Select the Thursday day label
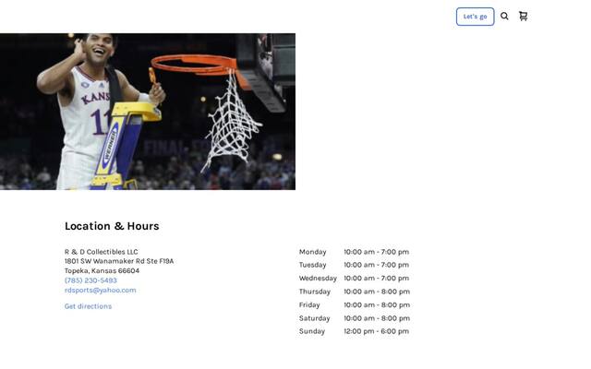Screen dimensions: 591x369 315,292
